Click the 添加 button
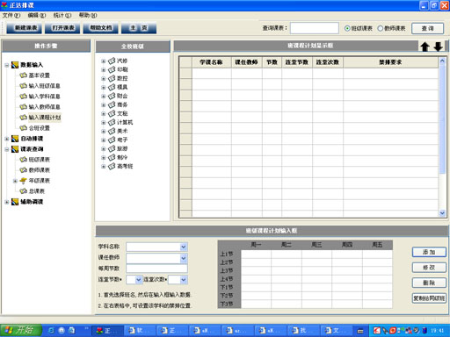 429,252
